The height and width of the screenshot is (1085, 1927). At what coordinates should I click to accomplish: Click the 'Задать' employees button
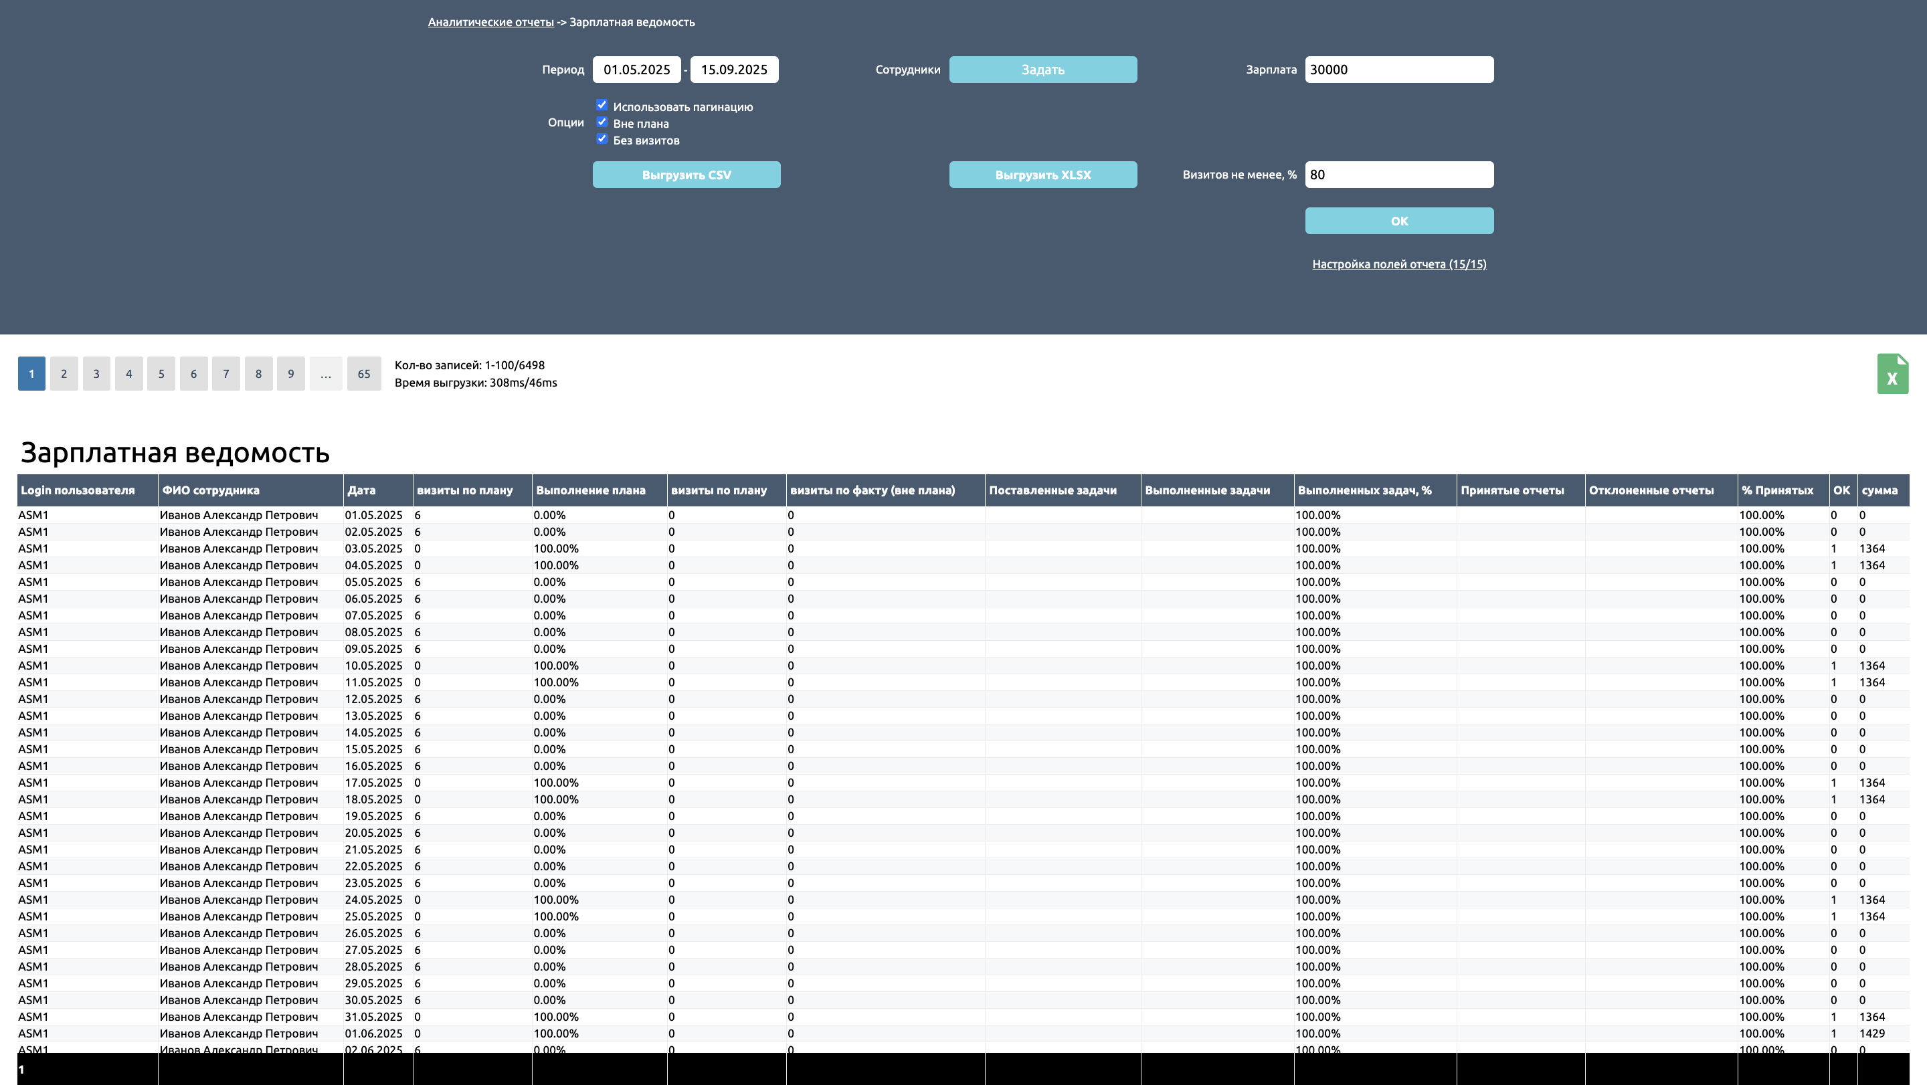pos(1043,70)
